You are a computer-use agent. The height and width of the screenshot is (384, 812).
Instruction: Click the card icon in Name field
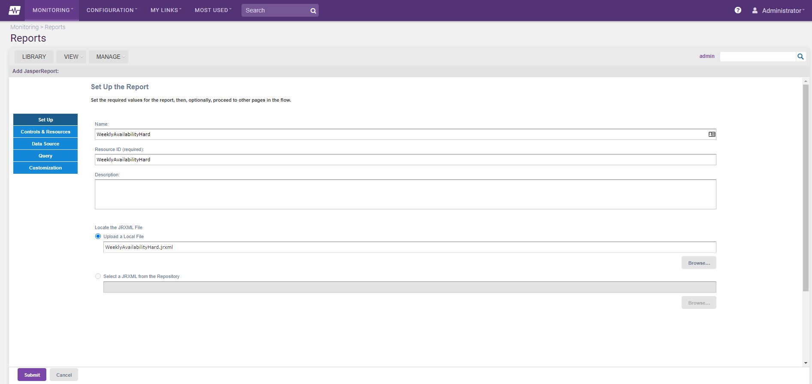tap(712, 134)
